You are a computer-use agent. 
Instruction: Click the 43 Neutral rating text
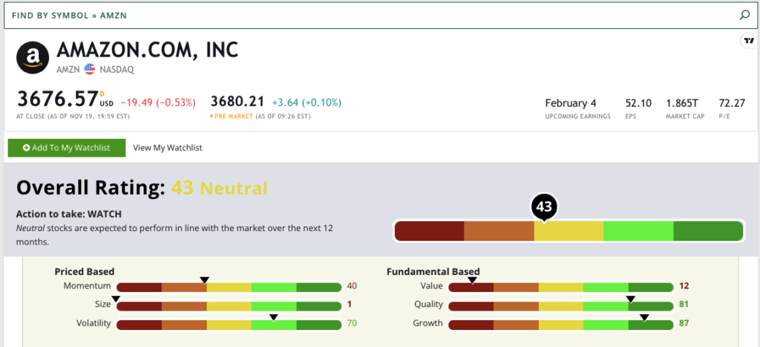pyautogui.click(x=219, y=188)
